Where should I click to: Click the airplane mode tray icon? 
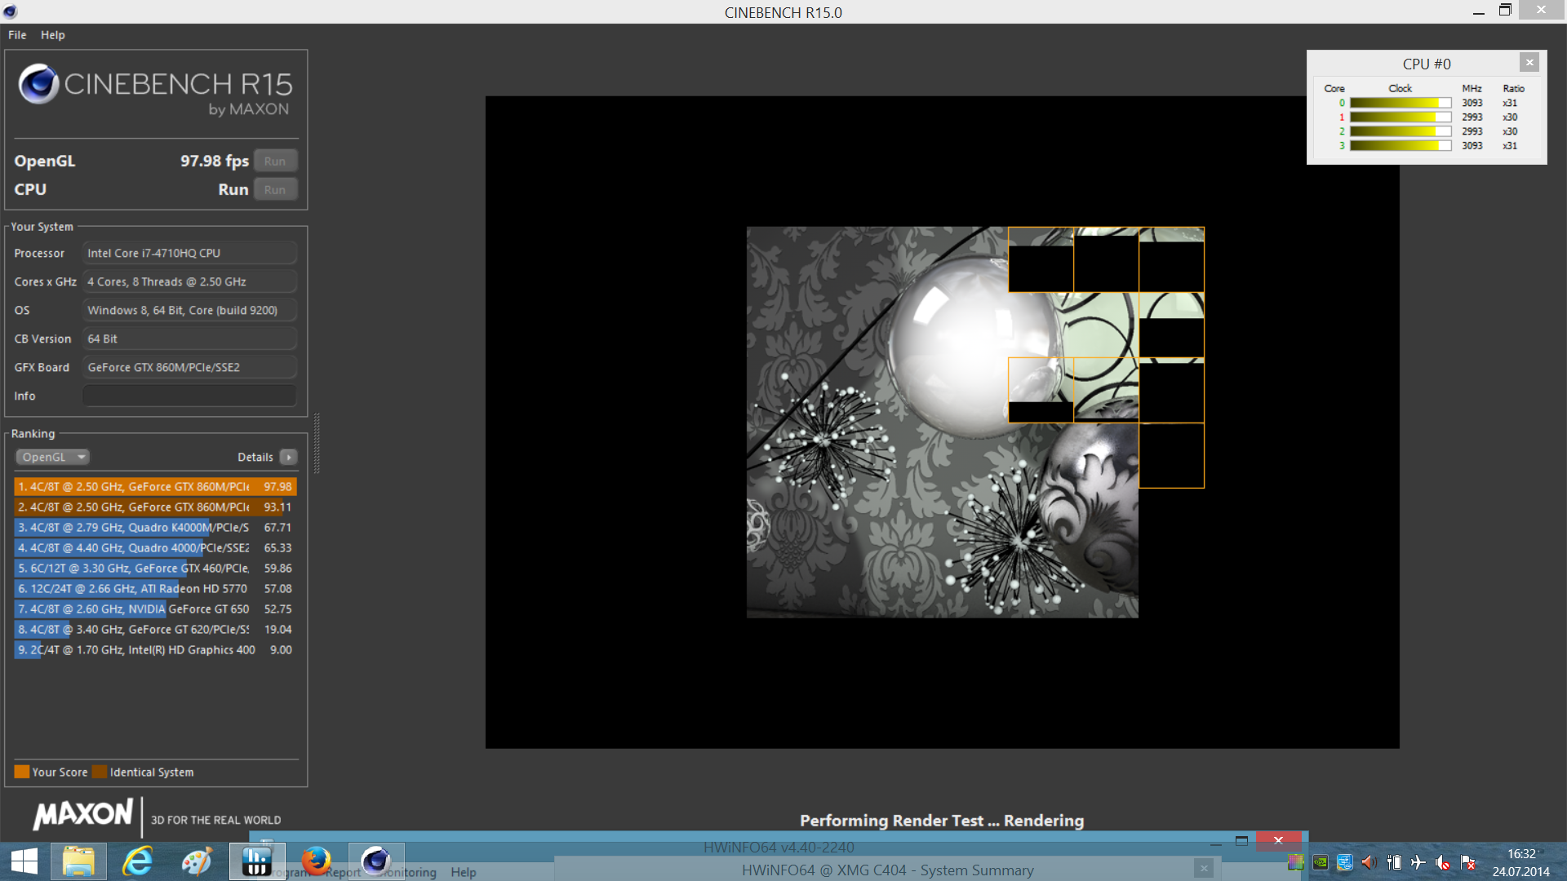tap(1418, 862)
